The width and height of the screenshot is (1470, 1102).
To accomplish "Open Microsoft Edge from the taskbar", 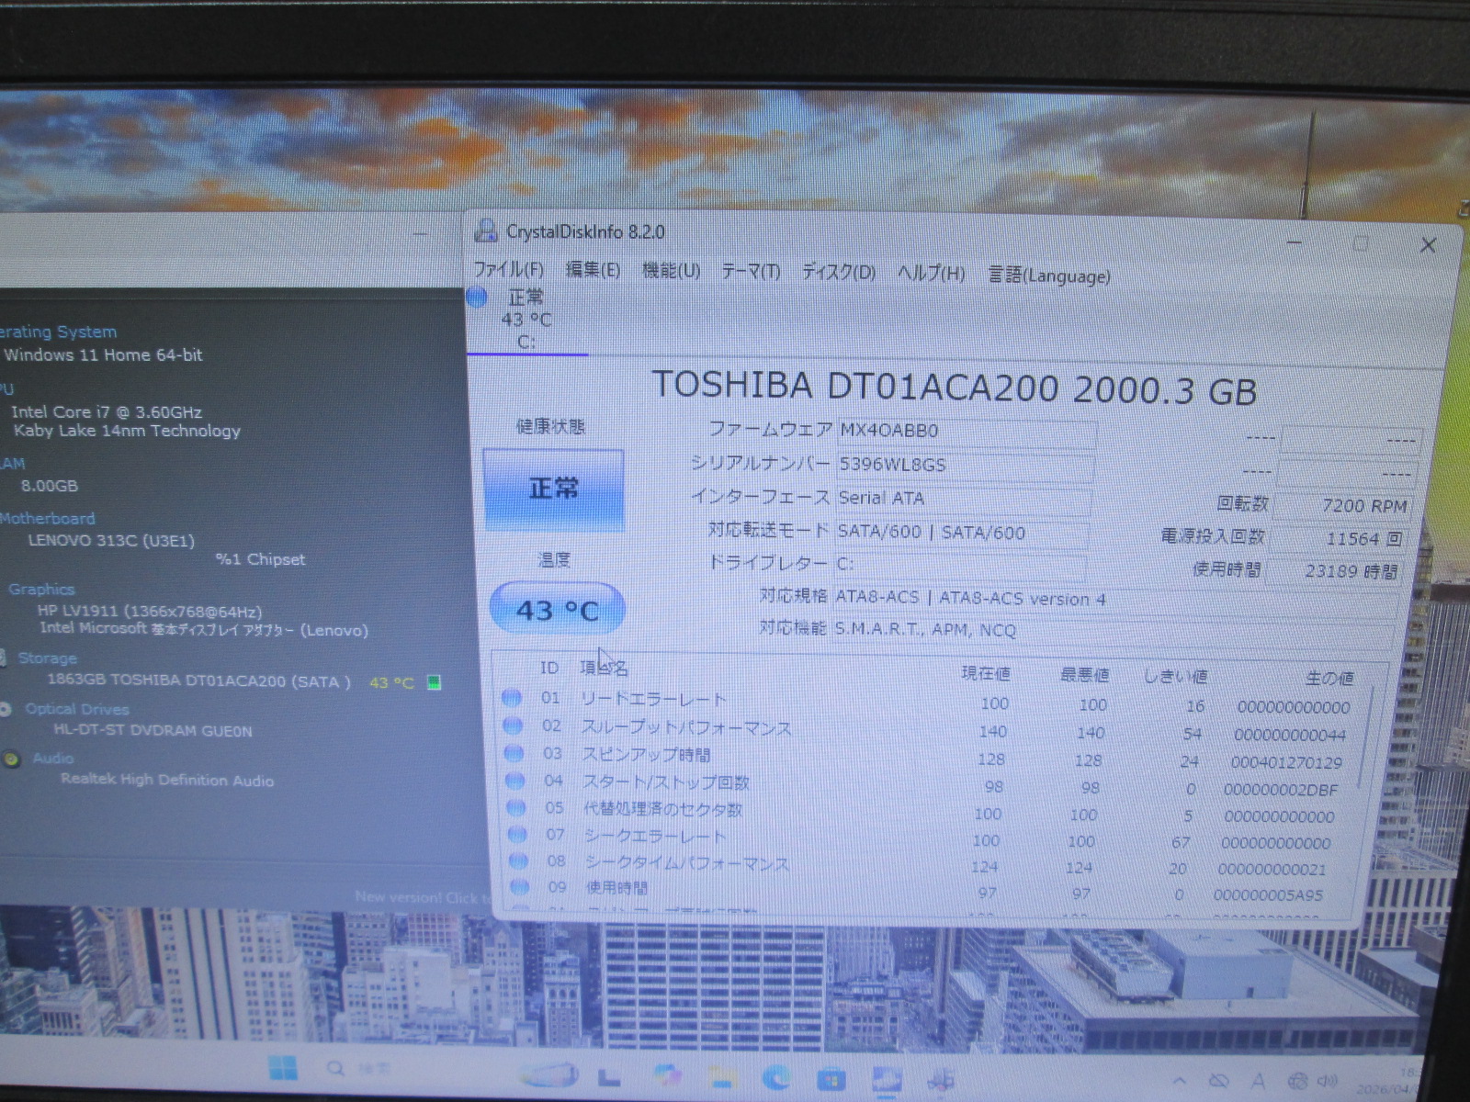I will [776, 1076].
